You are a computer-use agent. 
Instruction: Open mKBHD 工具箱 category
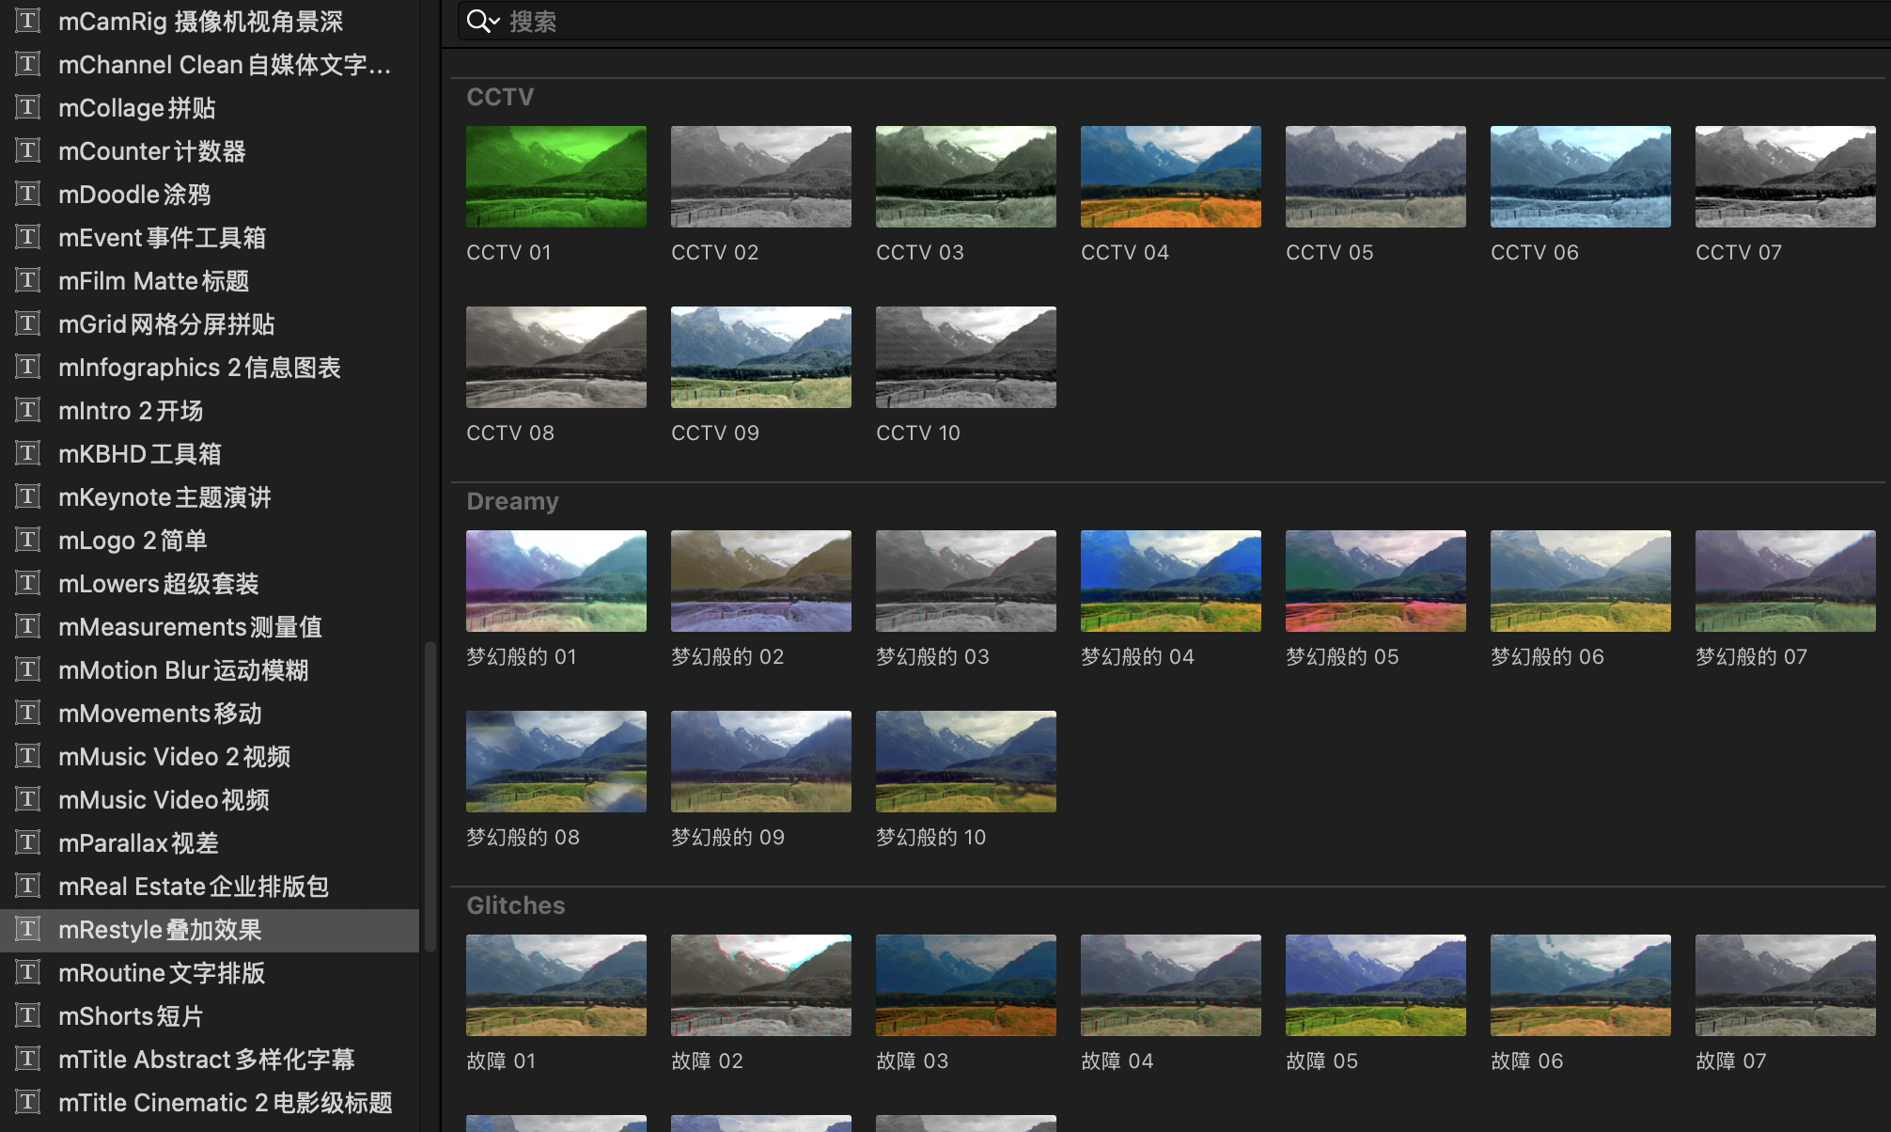[210, 453]
